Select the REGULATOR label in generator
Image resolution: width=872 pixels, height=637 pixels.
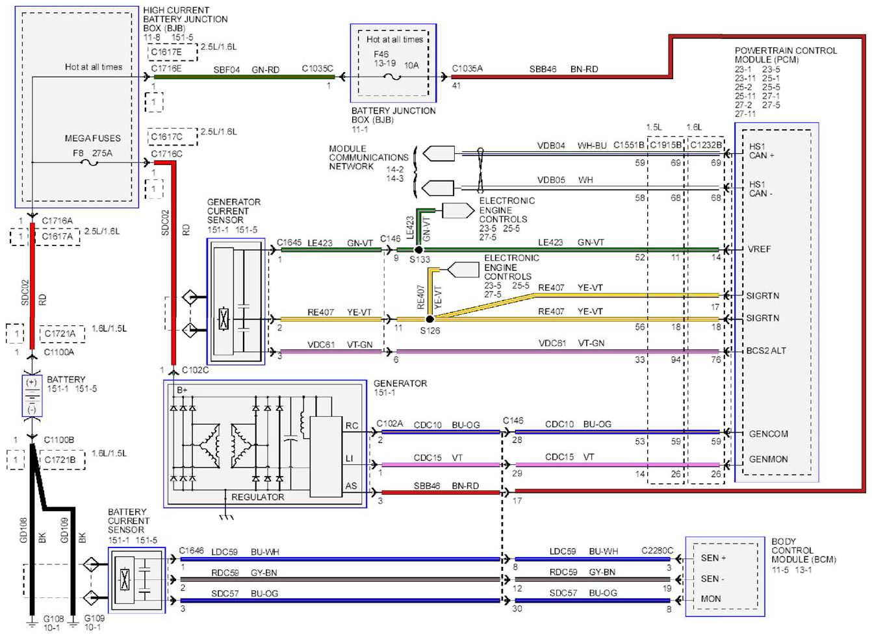[x=258, y=497]
